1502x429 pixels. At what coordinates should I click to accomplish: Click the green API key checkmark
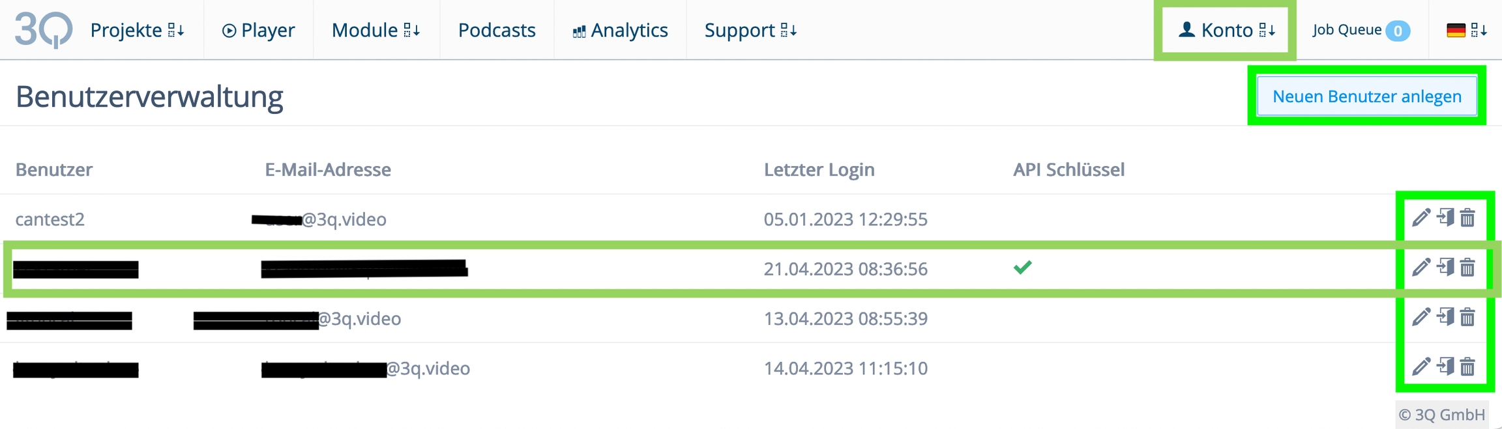[1022, 268]
